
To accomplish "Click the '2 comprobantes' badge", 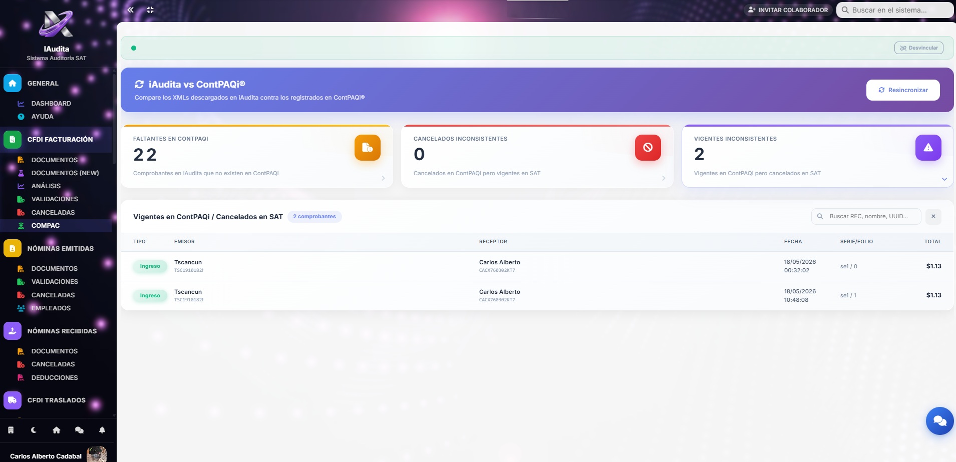I will coord(314,217).
